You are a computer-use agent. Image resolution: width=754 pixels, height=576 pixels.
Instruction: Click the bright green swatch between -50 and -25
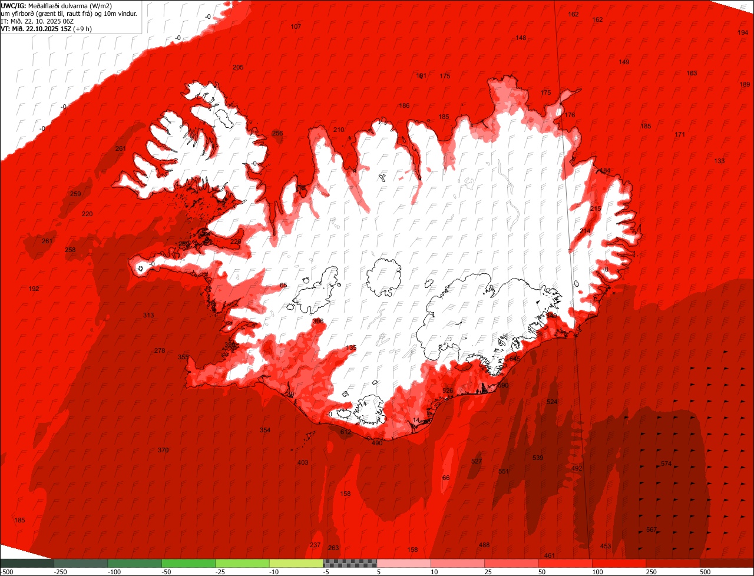pos(188,563)
